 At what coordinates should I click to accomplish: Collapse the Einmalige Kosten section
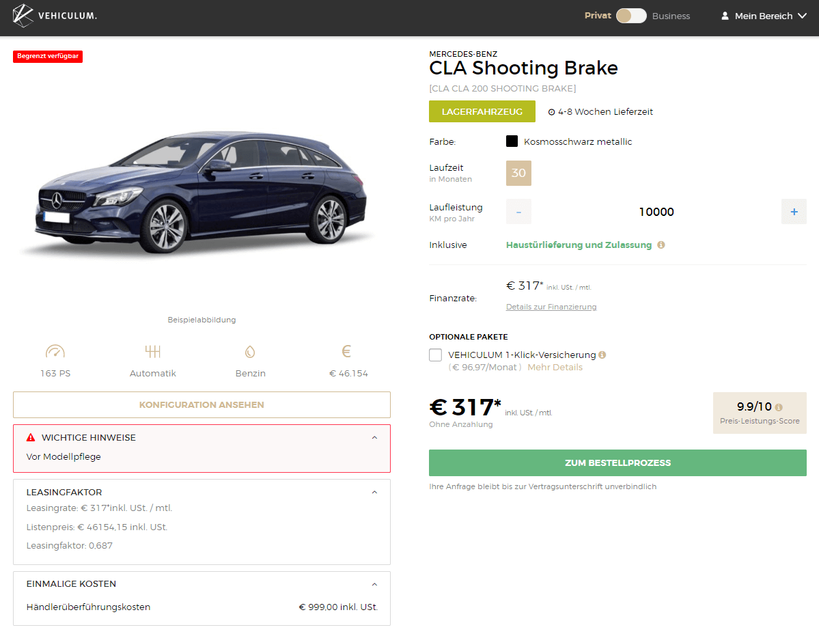tap(374, 584)
